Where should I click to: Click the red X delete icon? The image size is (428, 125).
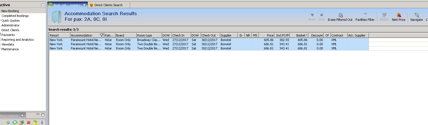(28, 122)
